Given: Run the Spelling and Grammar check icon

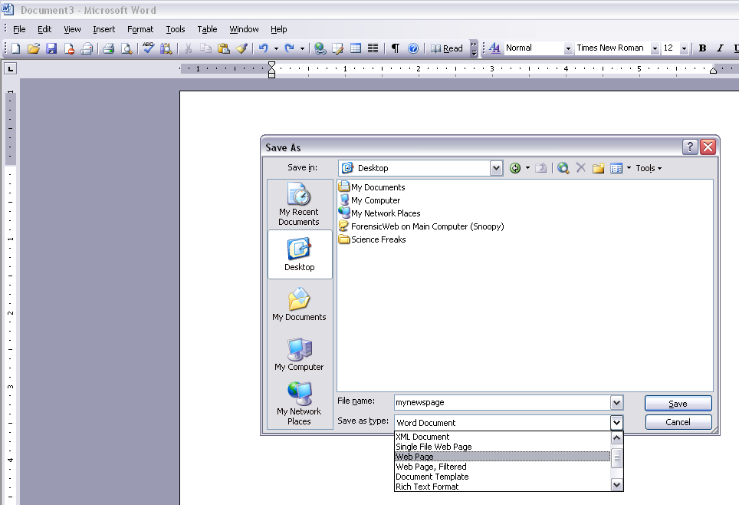Looking at the screenshot, I should [149, 48].
